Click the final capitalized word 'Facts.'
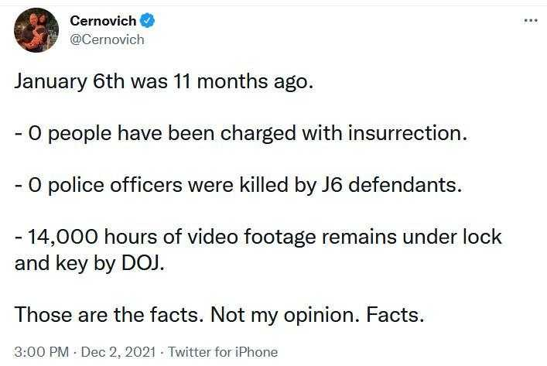 tap(395, 315)
